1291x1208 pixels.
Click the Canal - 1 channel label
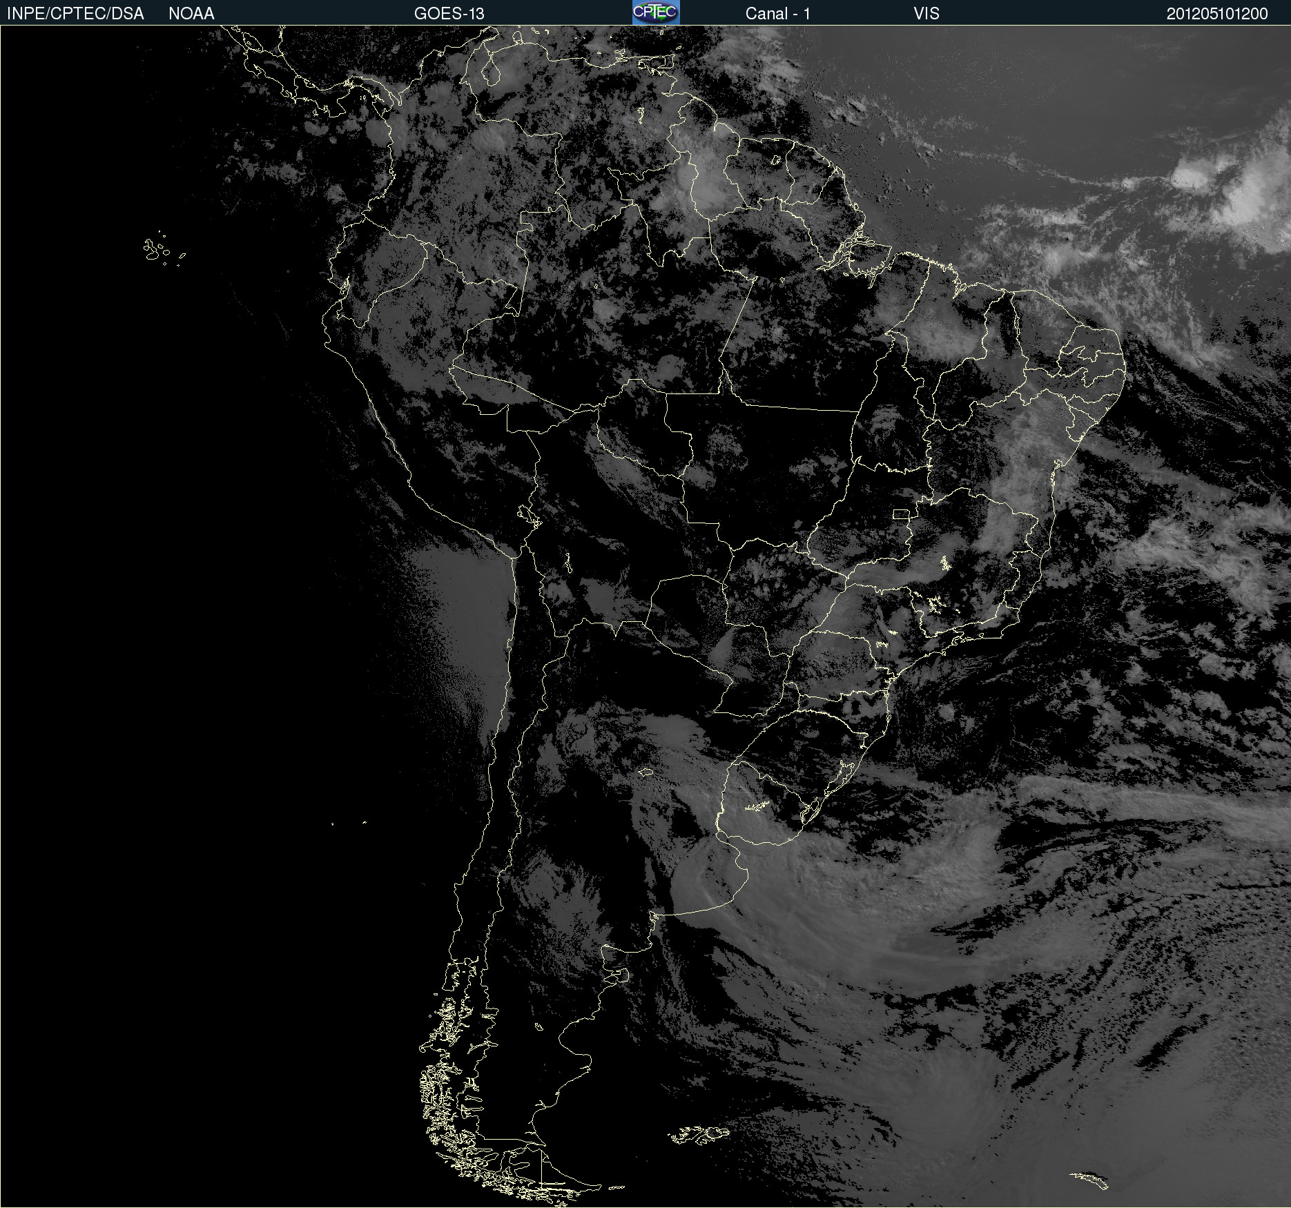(x=778, y=14)
